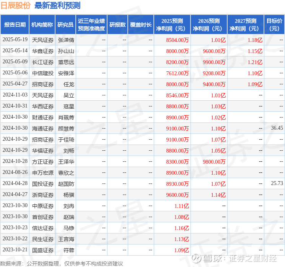Click institution 浙商证券
This screenshot has width=285, height=267.
click(43, 195)
